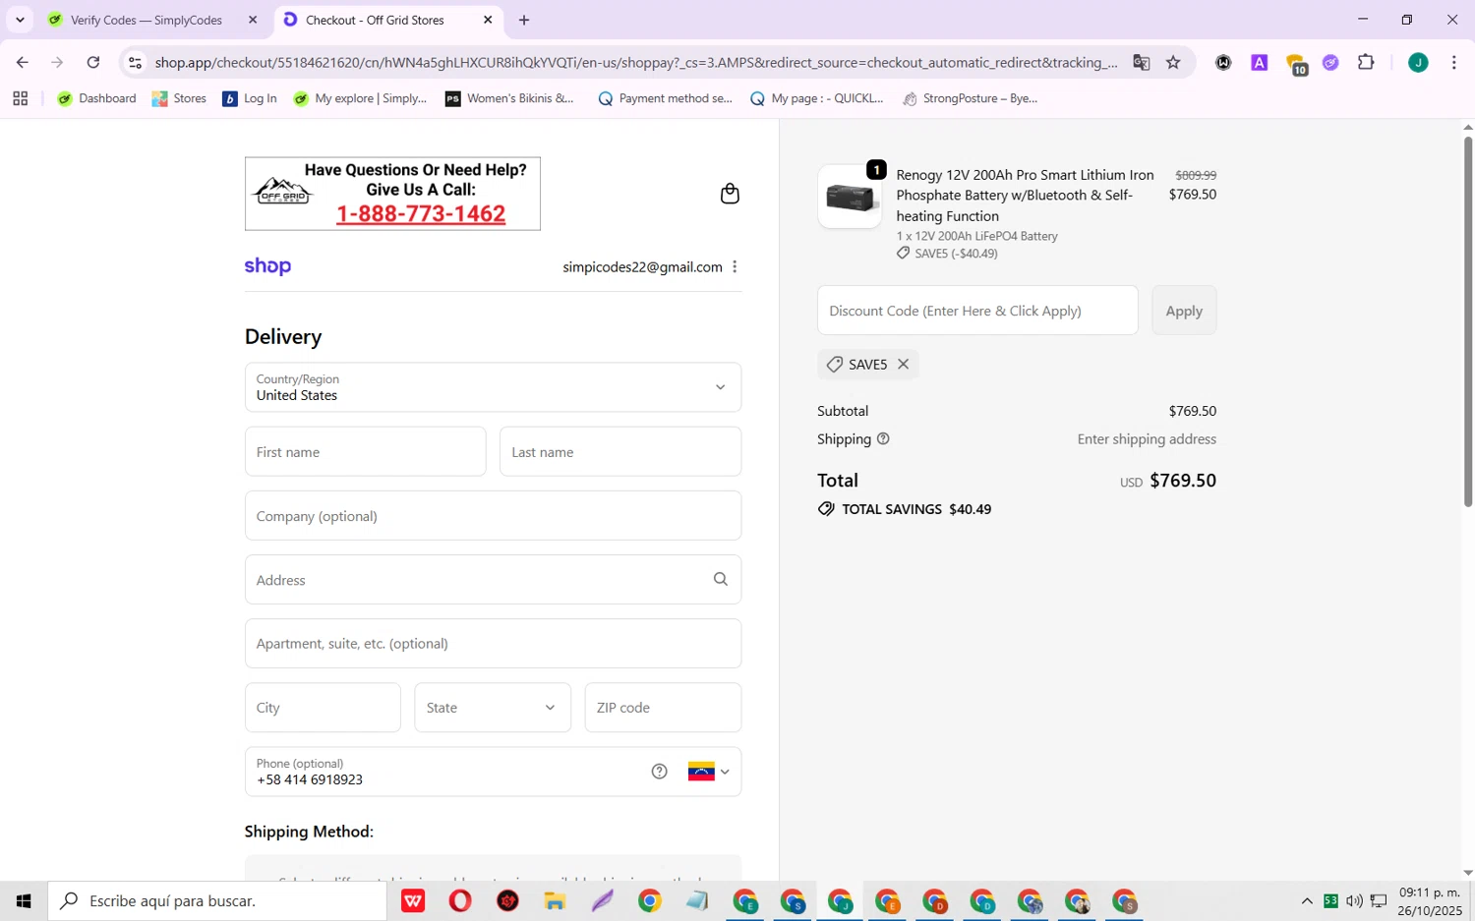Close the Checkout - Off Grid Stores tab
Screen dimensions: 1475x921
[488, 20]
